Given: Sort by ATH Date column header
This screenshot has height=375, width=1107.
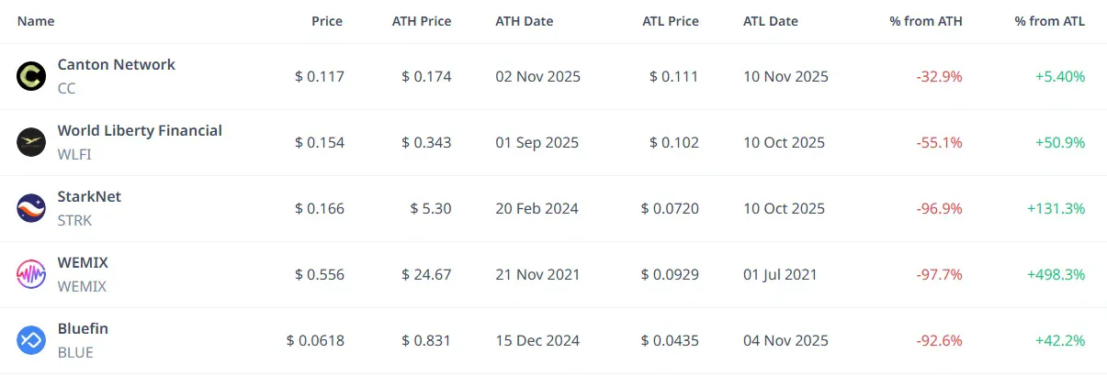Looking at the screenshot, I should coord(524,21).
